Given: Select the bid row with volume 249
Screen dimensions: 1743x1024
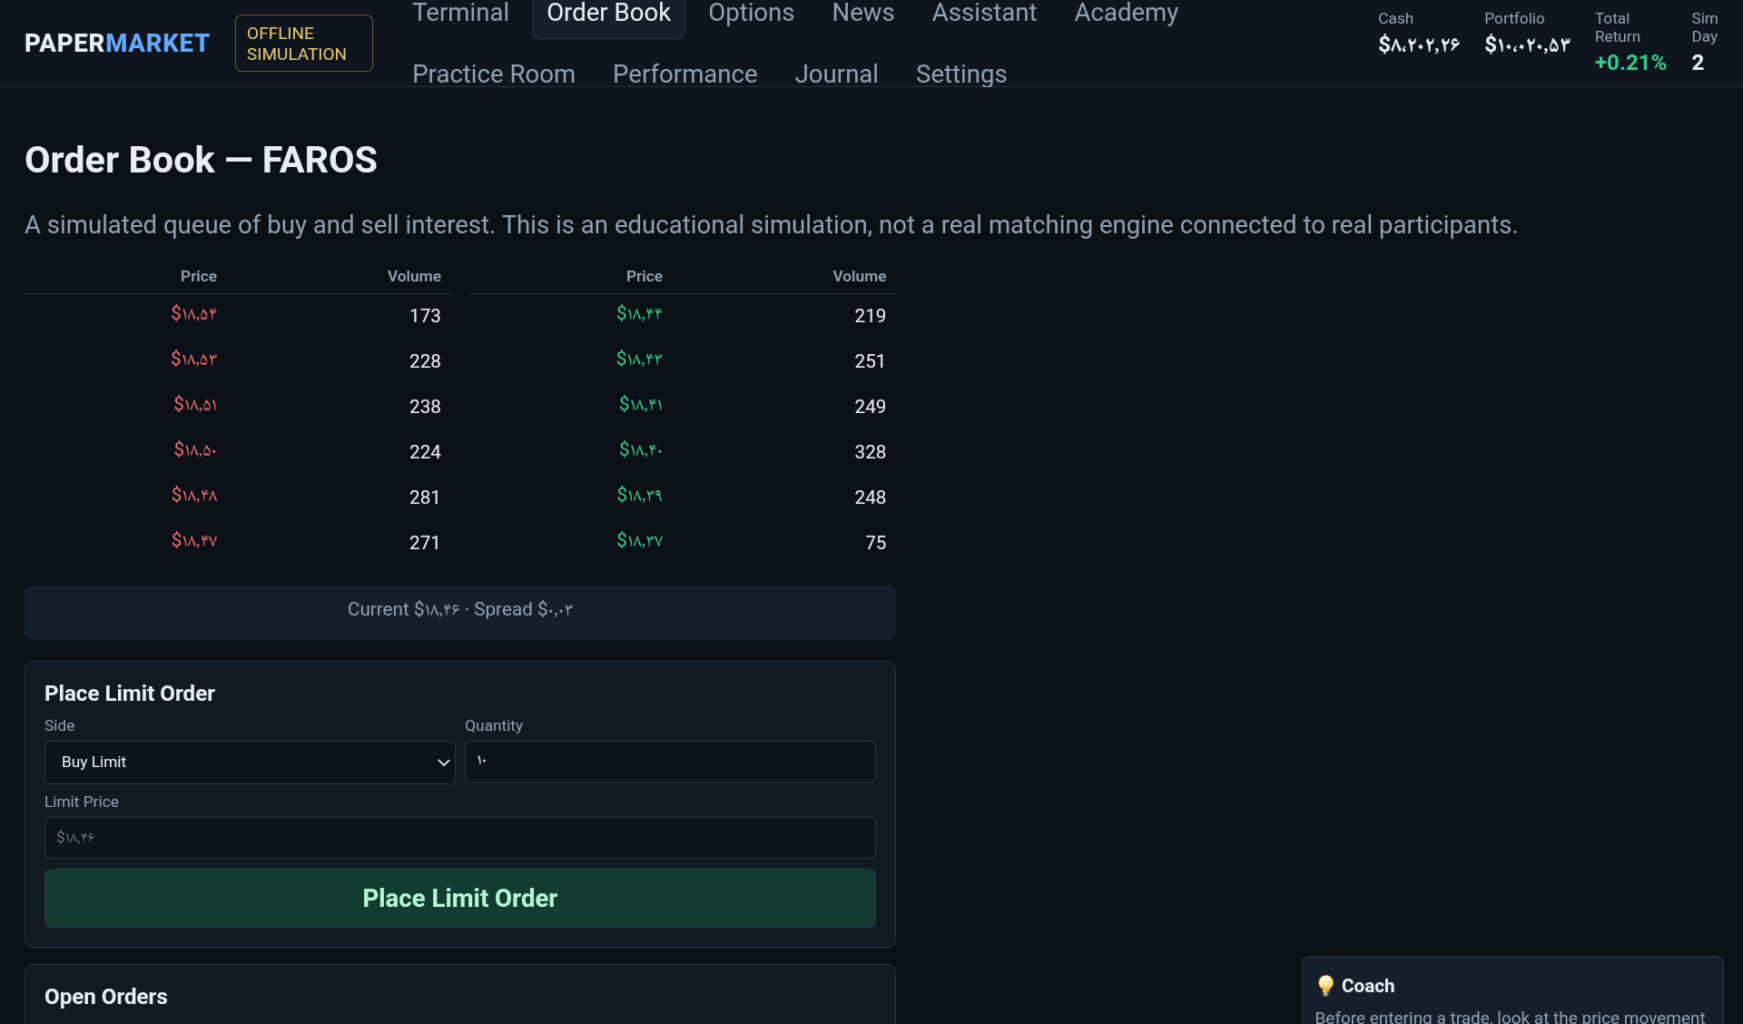Looking at the screenshot, I should point(683,406).
